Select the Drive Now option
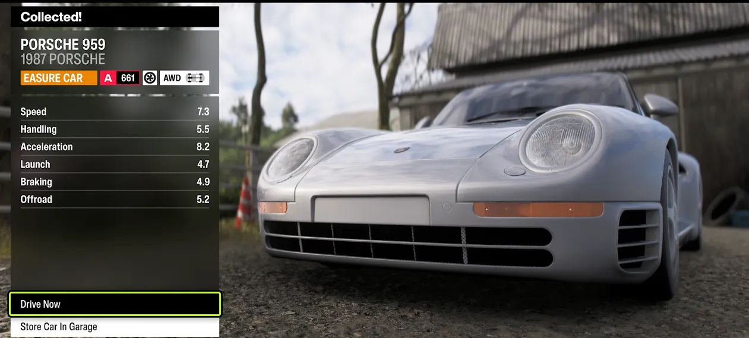 point(115,304)
